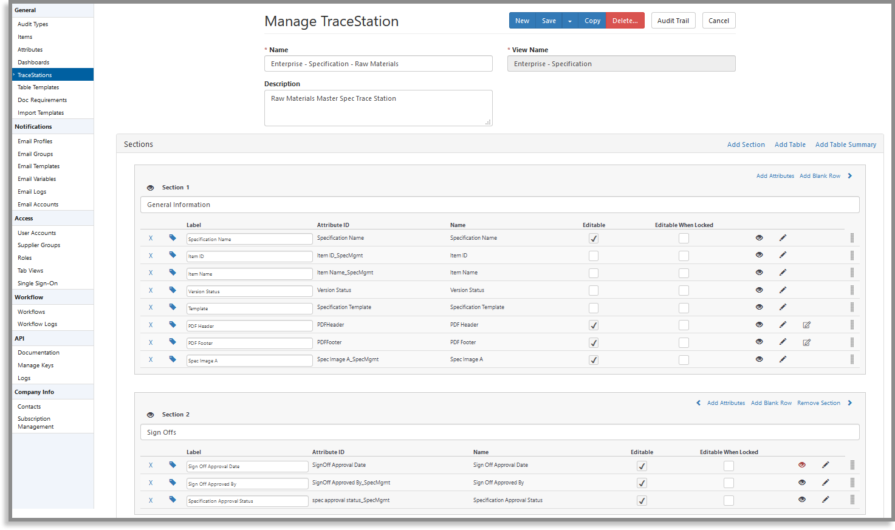Remove Specification Approval Status row with X
The height and width of the screenshot is (530, 895).
coord(151,500)
